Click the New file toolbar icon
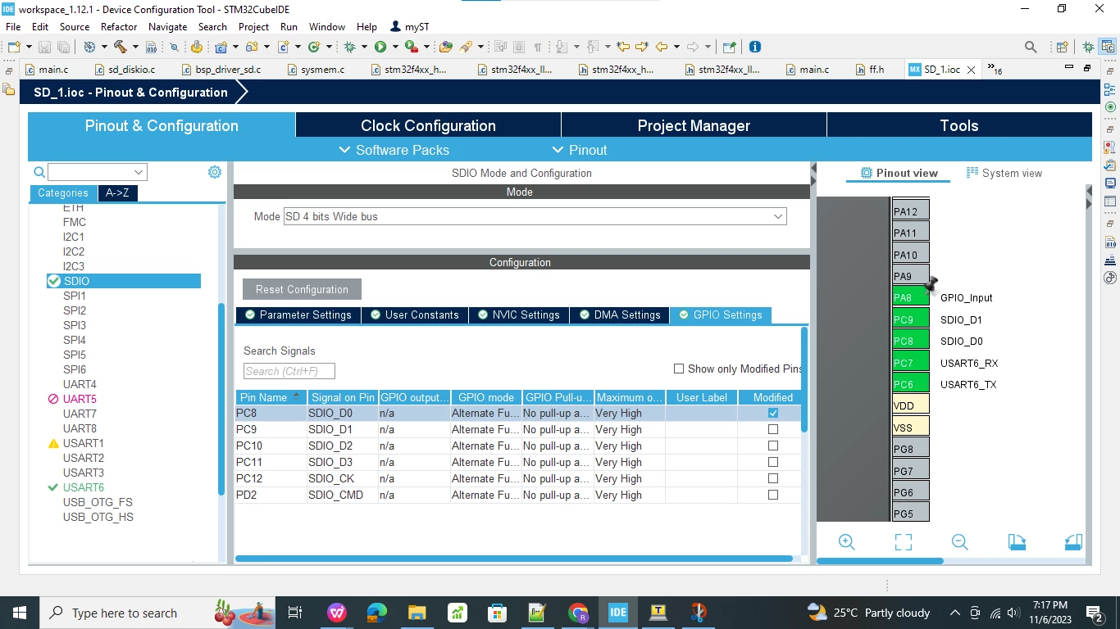Viewport: 1120px width, 629px height. click(x=14, y=47)
